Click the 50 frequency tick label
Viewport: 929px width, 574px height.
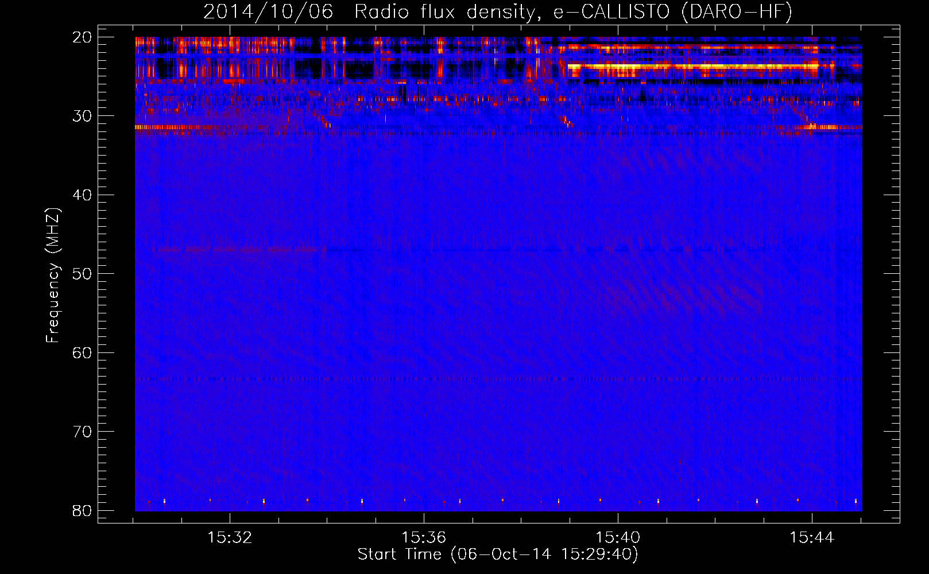click(x=83, y=274)
